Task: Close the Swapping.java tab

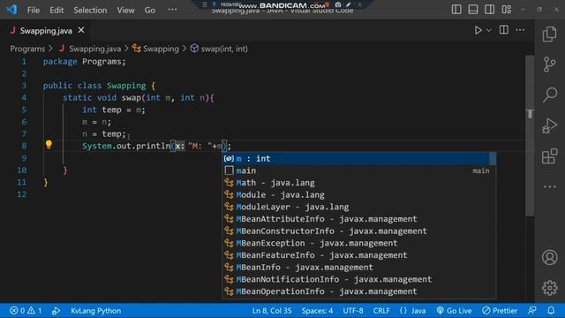Action: 81,30
